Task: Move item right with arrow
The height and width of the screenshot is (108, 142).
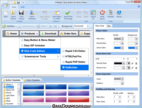Action: tap(55, 26)
